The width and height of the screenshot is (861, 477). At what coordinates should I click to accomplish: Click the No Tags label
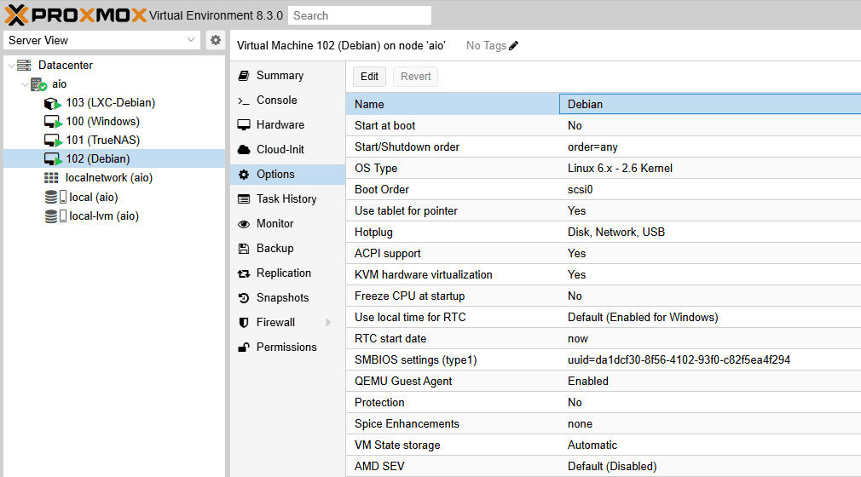pos(486,45)
